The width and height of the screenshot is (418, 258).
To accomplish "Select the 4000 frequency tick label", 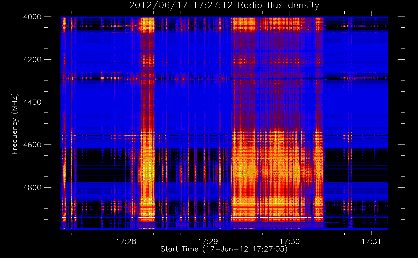I will [x=32, y=17].
